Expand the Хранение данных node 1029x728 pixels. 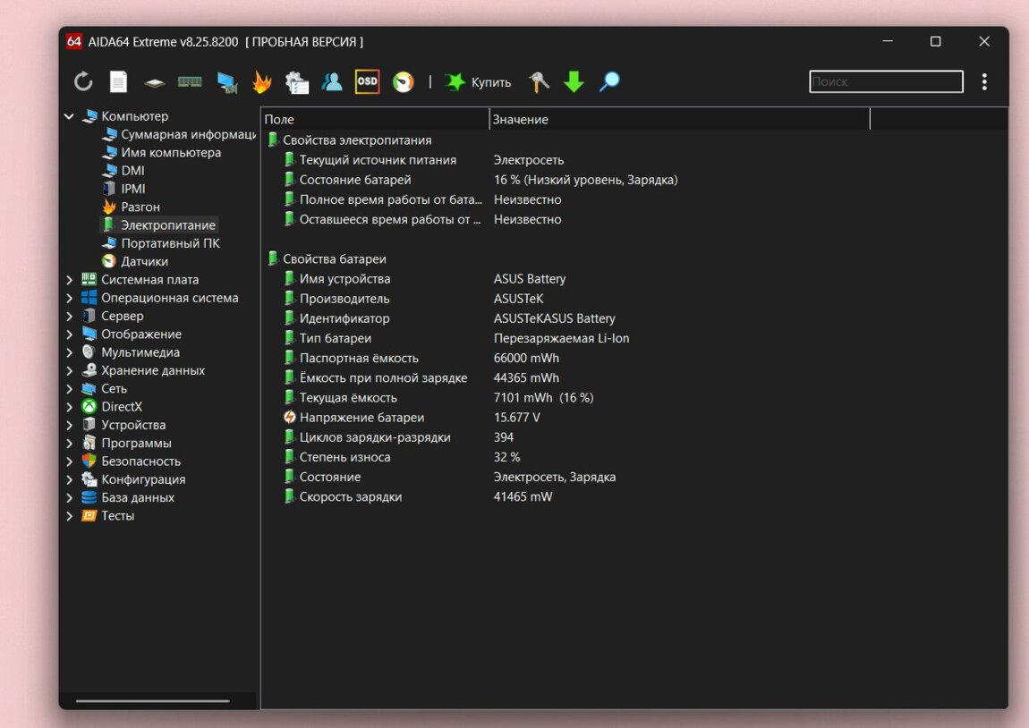coord(70,370)
